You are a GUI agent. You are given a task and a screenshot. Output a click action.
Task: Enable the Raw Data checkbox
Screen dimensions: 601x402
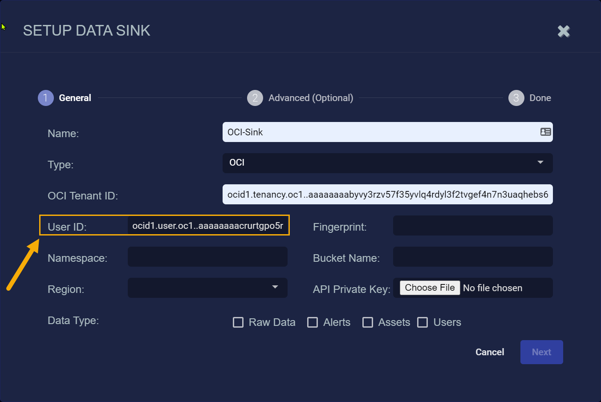[238, 322]
